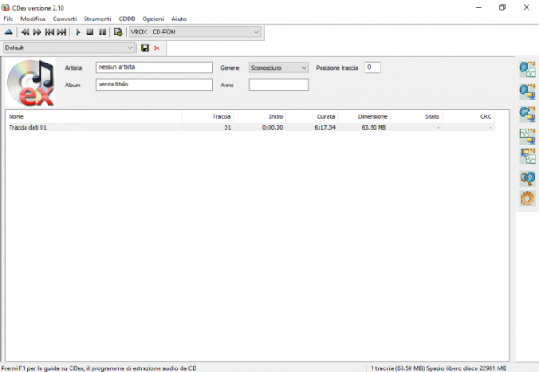Screen dimensions: 539x372
Task: Sort tracks by the Nome column header
Action: [x=94, y=117]
